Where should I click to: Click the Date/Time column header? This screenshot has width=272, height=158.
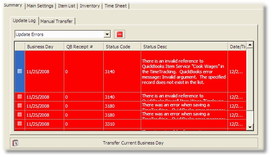tap(237, 47)
